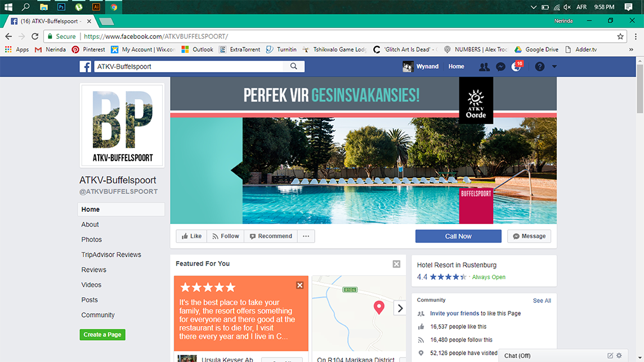644x362 pixels.
Task: Open Outlook bookmark
Action: pyautogui.click(x=198, y=50)
